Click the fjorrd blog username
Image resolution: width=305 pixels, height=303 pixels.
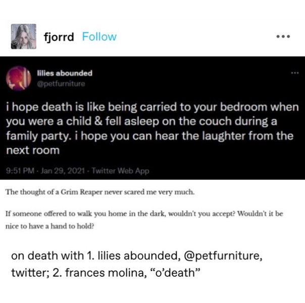pyautogui.click(x=59, y=37)
